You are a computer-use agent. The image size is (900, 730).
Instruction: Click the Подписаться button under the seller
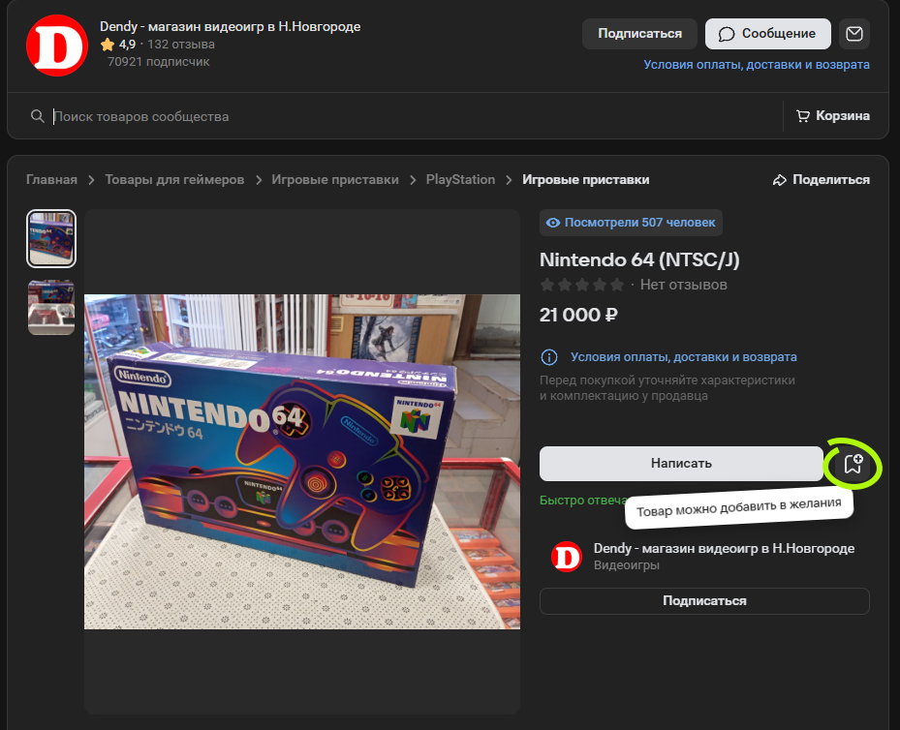(704, 601)
